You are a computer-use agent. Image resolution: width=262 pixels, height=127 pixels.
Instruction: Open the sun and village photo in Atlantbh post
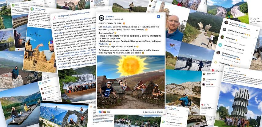131,82
